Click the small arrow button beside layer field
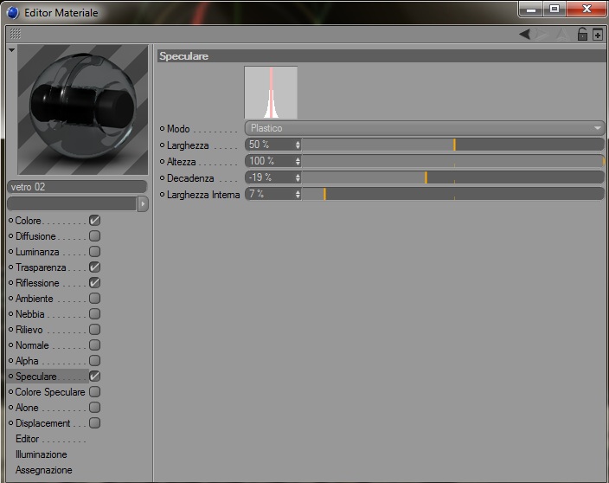The image size is (609, 483). (x=143, y=203)
